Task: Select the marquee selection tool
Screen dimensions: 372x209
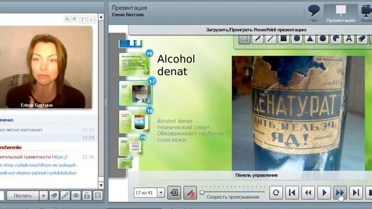Action: coord(244,39)
